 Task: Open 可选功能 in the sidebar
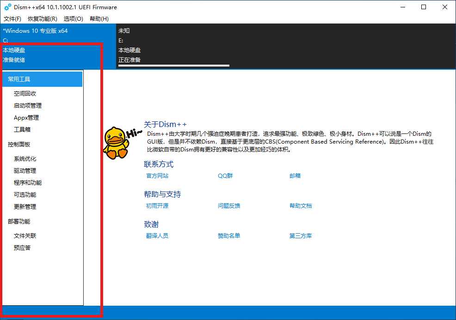click(x=25, y=194)
